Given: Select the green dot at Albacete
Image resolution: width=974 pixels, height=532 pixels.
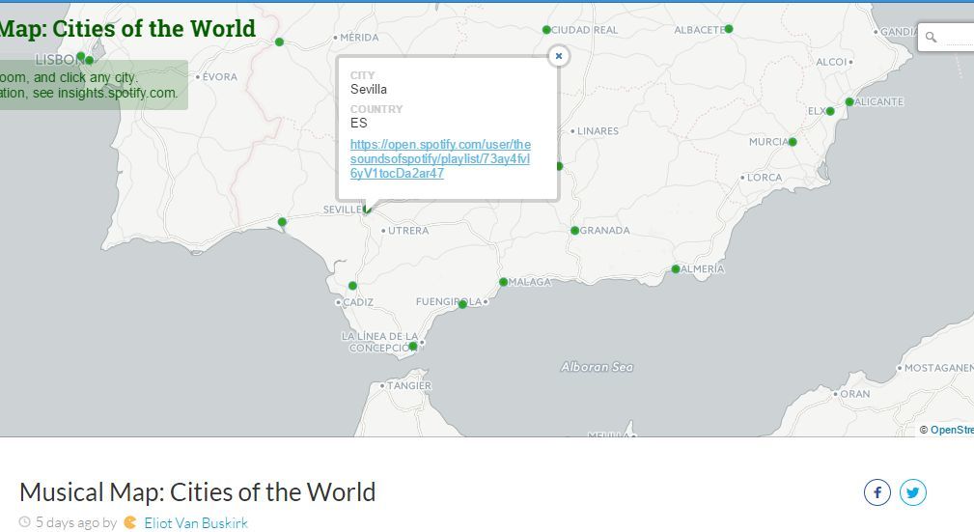Looking at the screenshot, I should 729,29.
